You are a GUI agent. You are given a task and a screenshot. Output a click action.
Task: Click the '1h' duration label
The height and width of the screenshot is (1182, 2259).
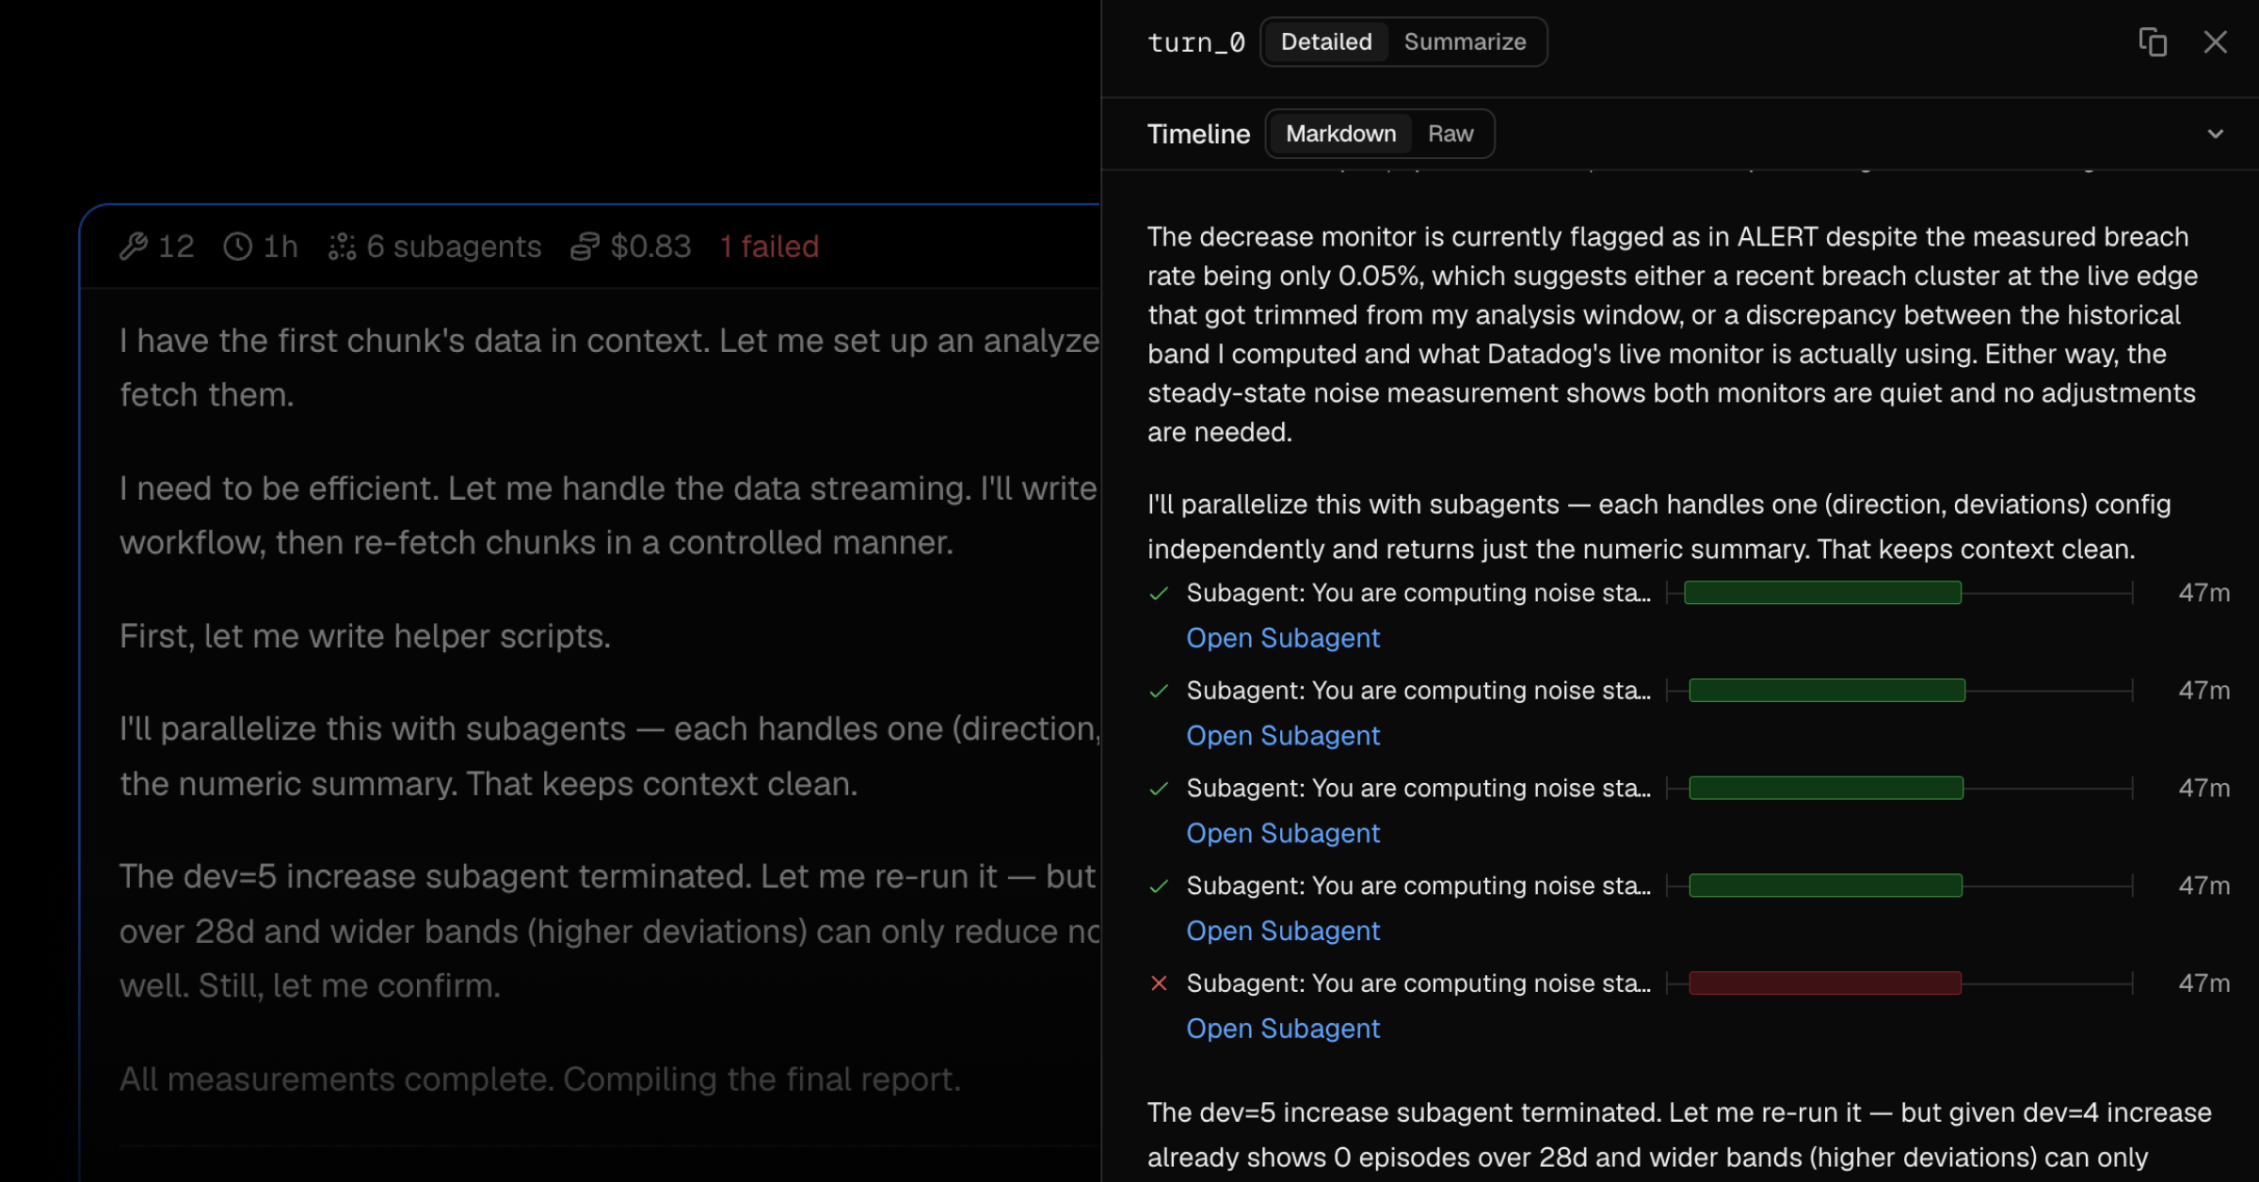click(280, 247)
